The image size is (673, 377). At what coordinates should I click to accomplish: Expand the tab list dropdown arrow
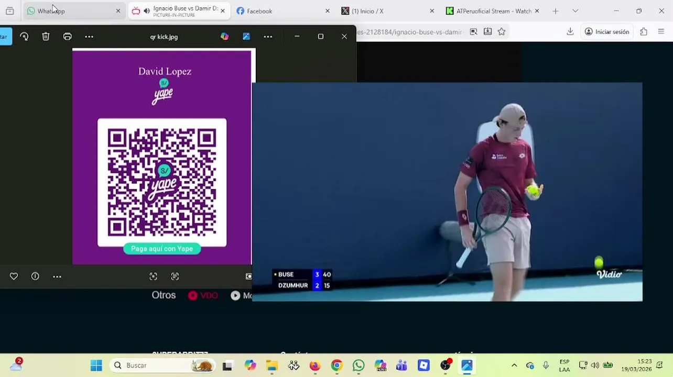click(x=575, y=11)
